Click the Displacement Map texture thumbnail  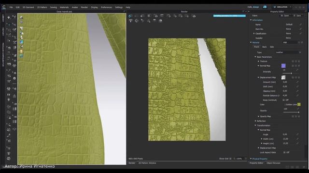tap(283, 77)
